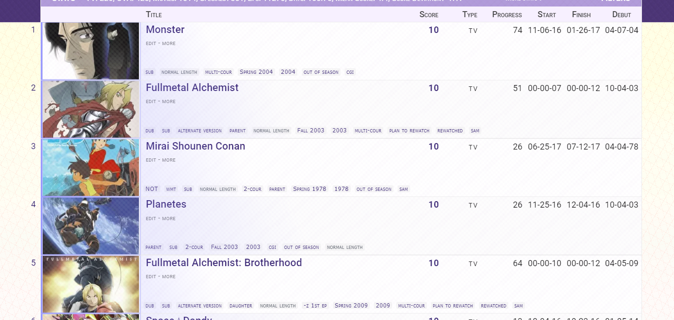This screenshot has height=320, width=674.
Task: Sort list by the Start column header
Action: [547, 14]
